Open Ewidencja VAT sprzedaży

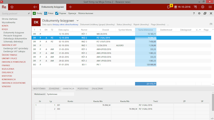coord(16,48)
